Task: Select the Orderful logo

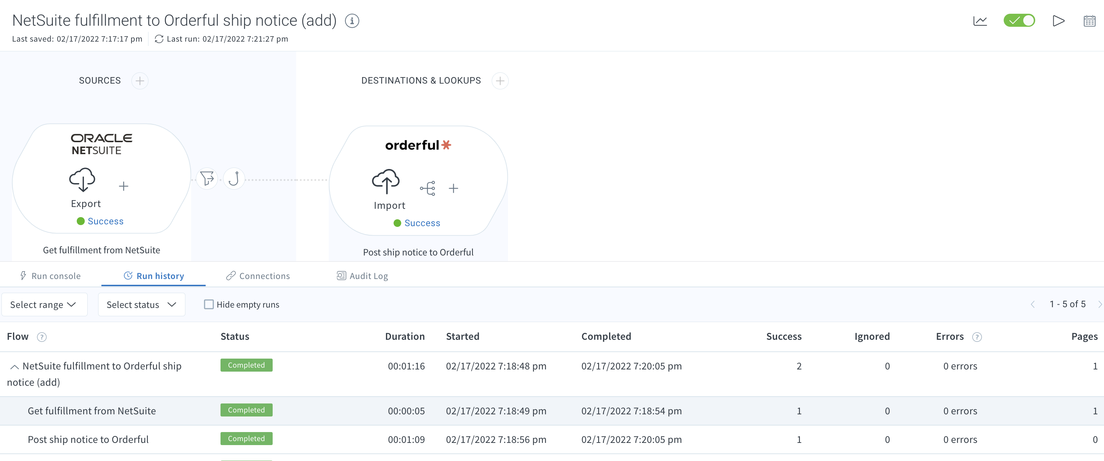Action: pyautogui.click(x=418, y=145)
